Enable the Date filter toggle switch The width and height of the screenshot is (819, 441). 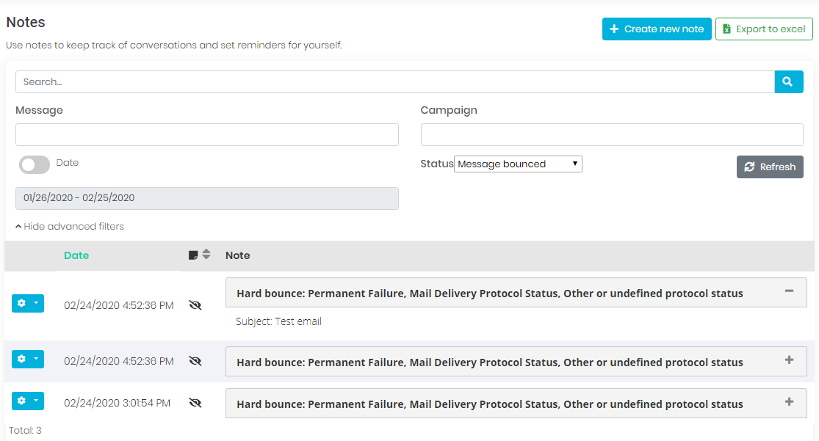click(35, 164)
